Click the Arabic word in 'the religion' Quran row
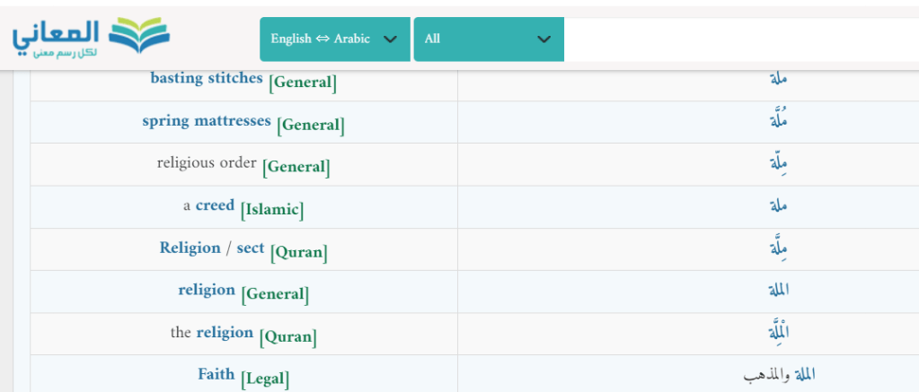This screenshot has width=919, height=392. [x=778, y=333]
